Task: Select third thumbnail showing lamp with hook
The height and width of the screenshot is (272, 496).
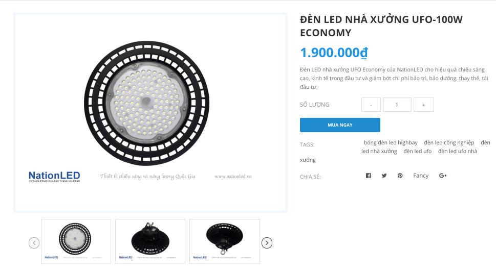Action: point(224,241)
